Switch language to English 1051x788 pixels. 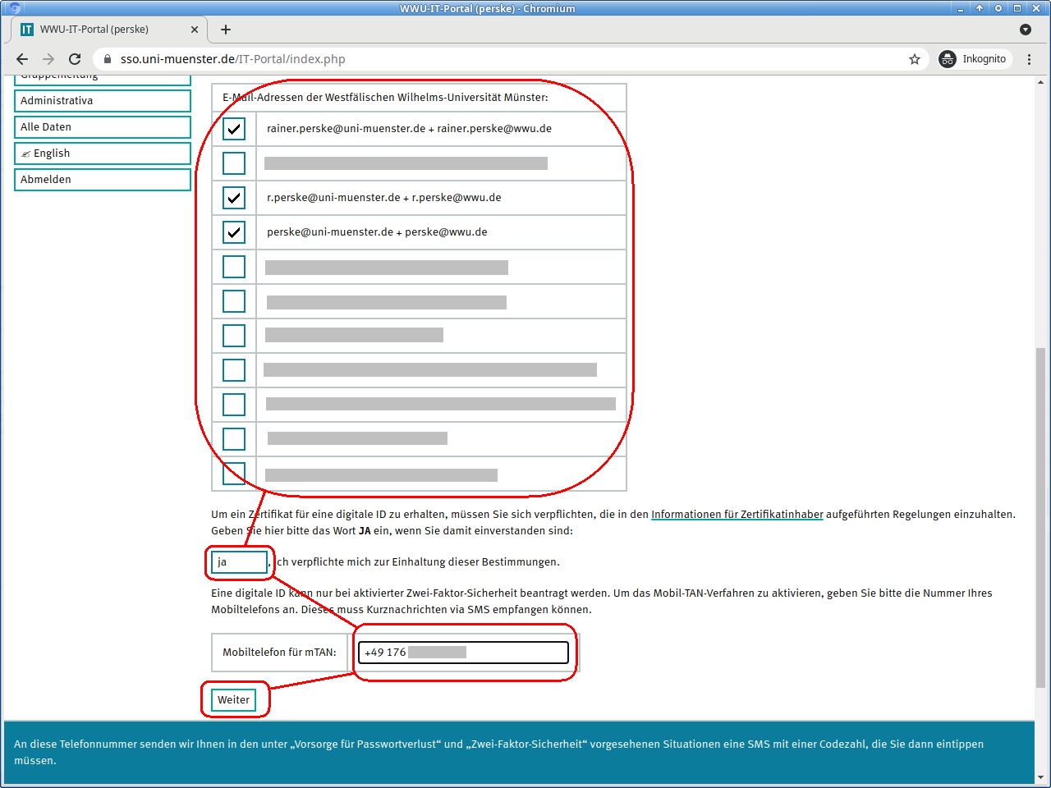click(103, 153)
